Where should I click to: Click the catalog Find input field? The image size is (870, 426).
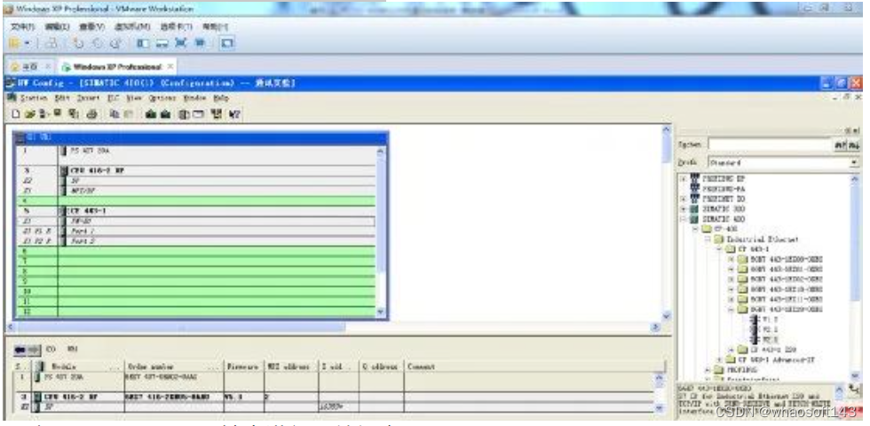click(x=769, y=145)
